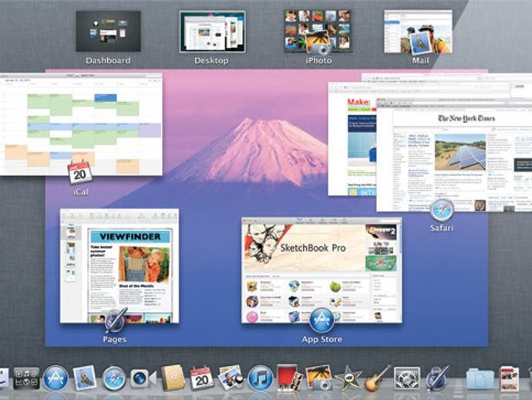Open the blue folder stack in Dock
This screenshot has width=532, height=400.
pyautogui.click(x=480, y=378)
